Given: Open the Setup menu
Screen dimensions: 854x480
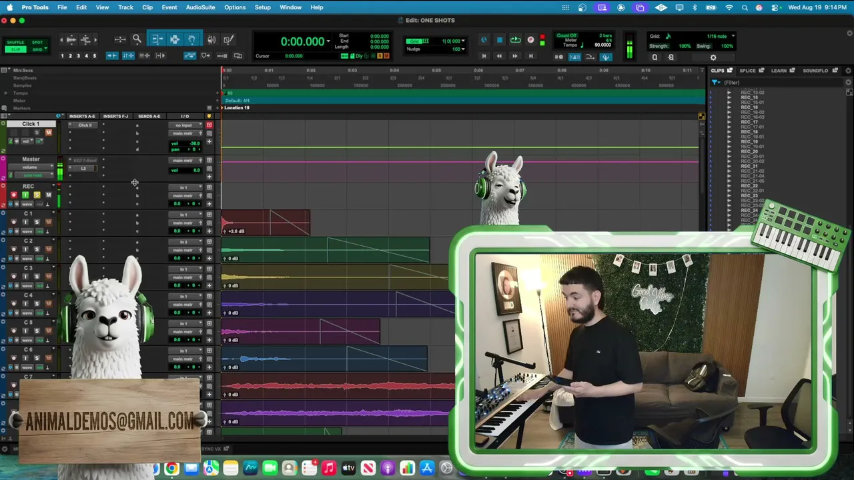Looking at the screenshot, I should pyautogui.click(x=263, y=7).
